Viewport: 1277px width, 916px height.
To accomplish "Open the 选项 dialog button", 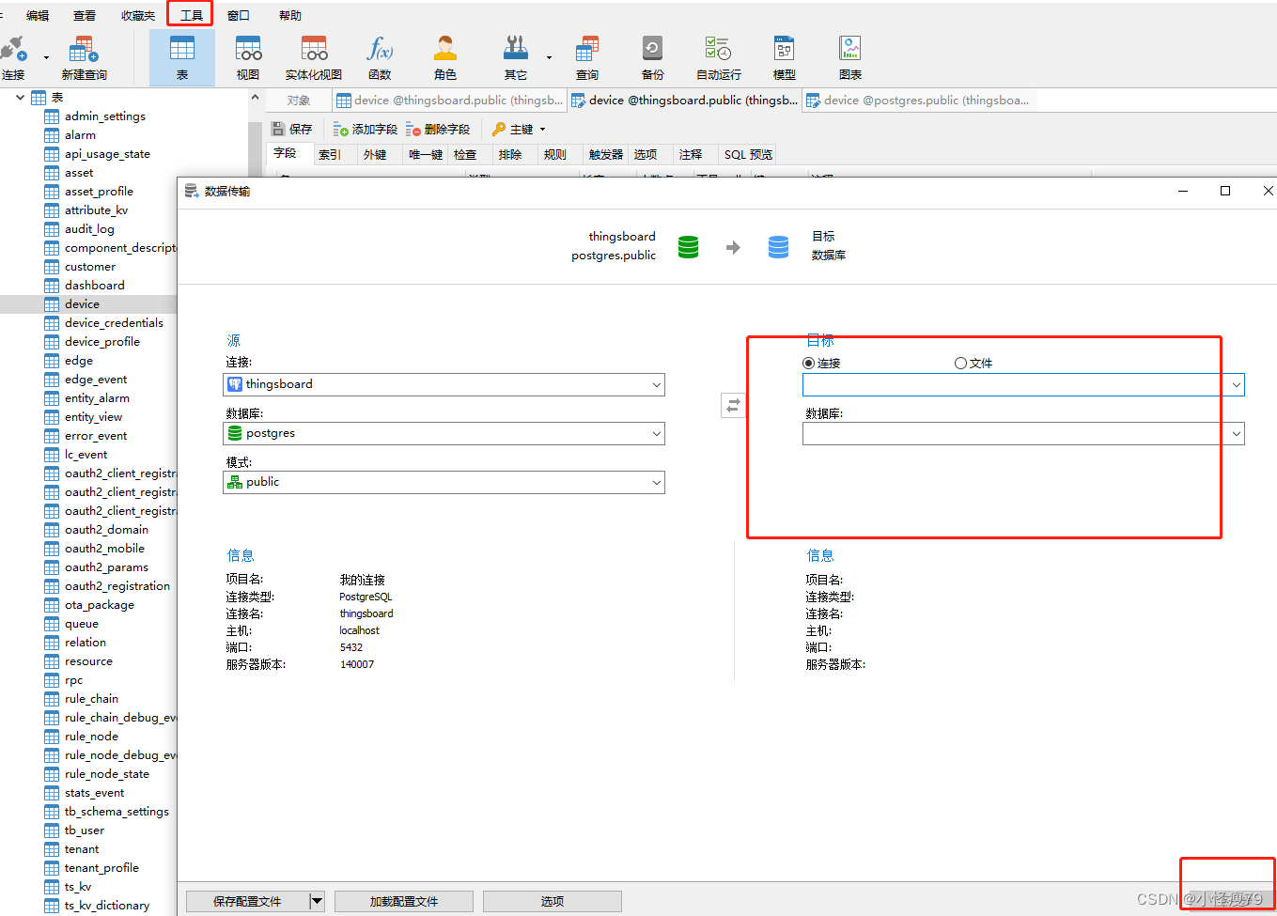I will point(552,901).
